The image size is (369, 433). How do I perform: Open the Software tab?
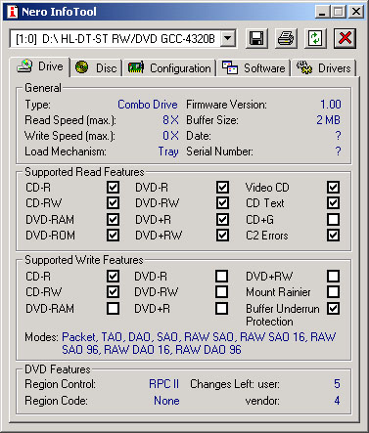tap(254, 68)
